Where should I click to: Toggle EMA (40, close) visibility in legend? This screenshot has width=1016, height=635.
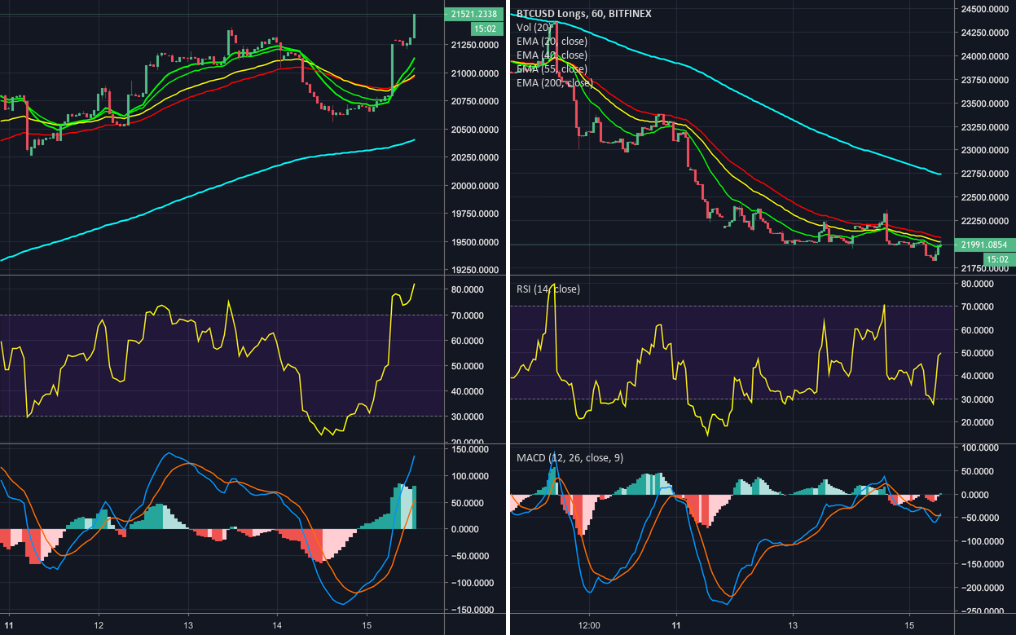click(552, 54)
